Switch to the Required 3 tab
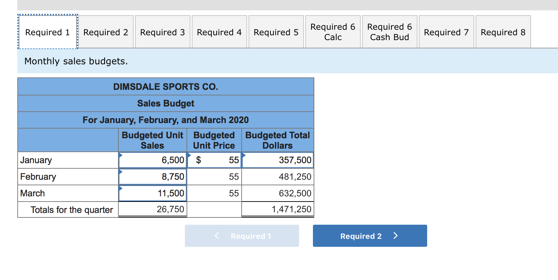558x280 pixels. 163,32
